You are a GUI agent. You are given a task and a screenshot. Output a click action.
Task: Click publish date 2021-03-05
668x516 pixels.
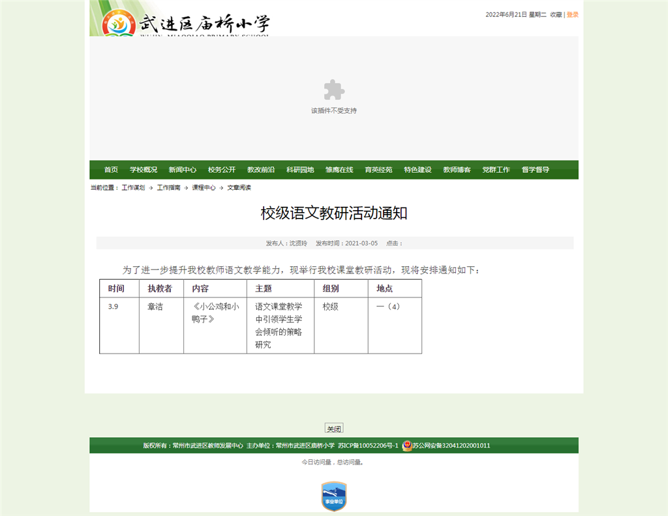coord(361,243)
